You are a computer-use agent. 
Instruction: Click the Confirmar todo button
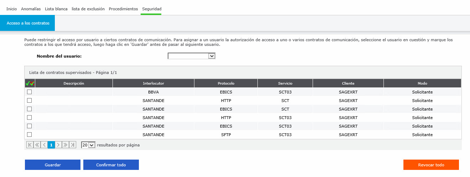click(x=111, y=165)
